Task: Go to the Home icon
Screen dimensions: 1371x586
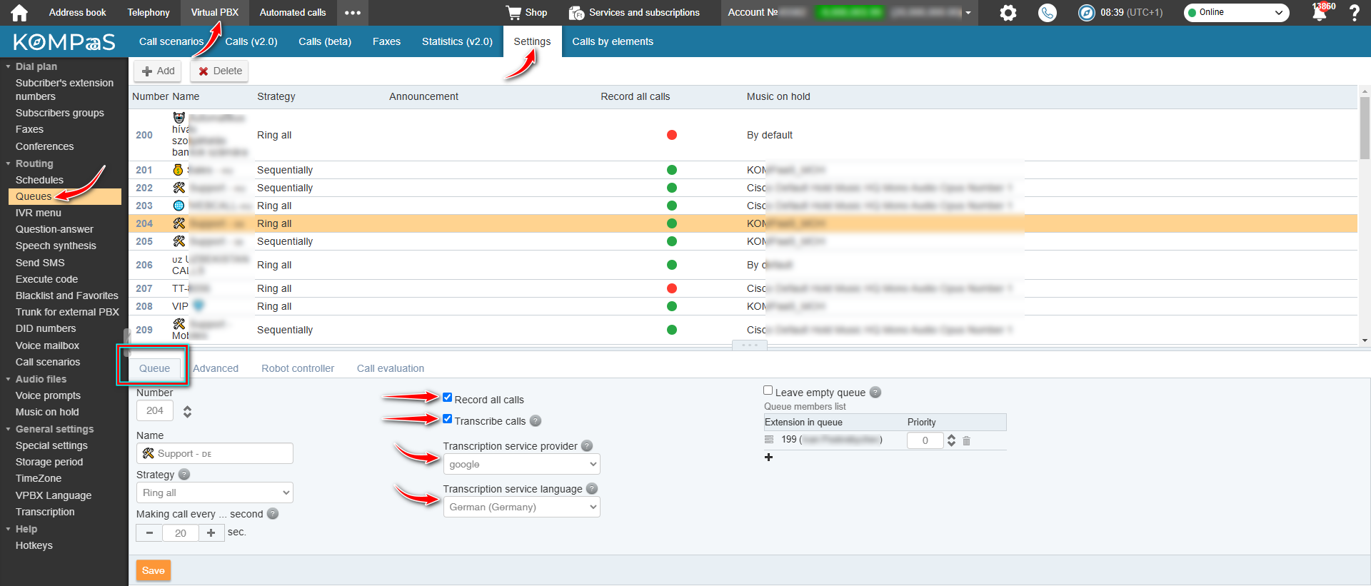Action: pos(19,13)
